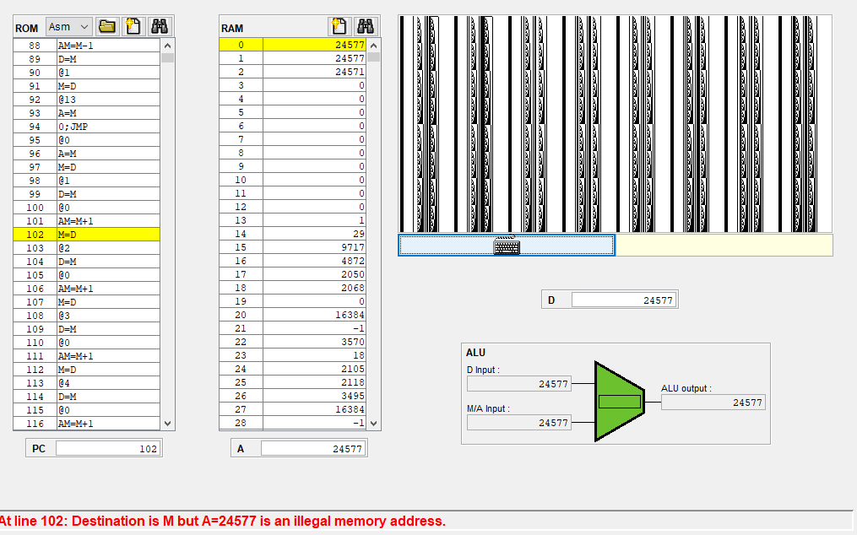Open the ROM Asm format dropdown
Viewport: 857px width, 535px height.
pos(69,27)
